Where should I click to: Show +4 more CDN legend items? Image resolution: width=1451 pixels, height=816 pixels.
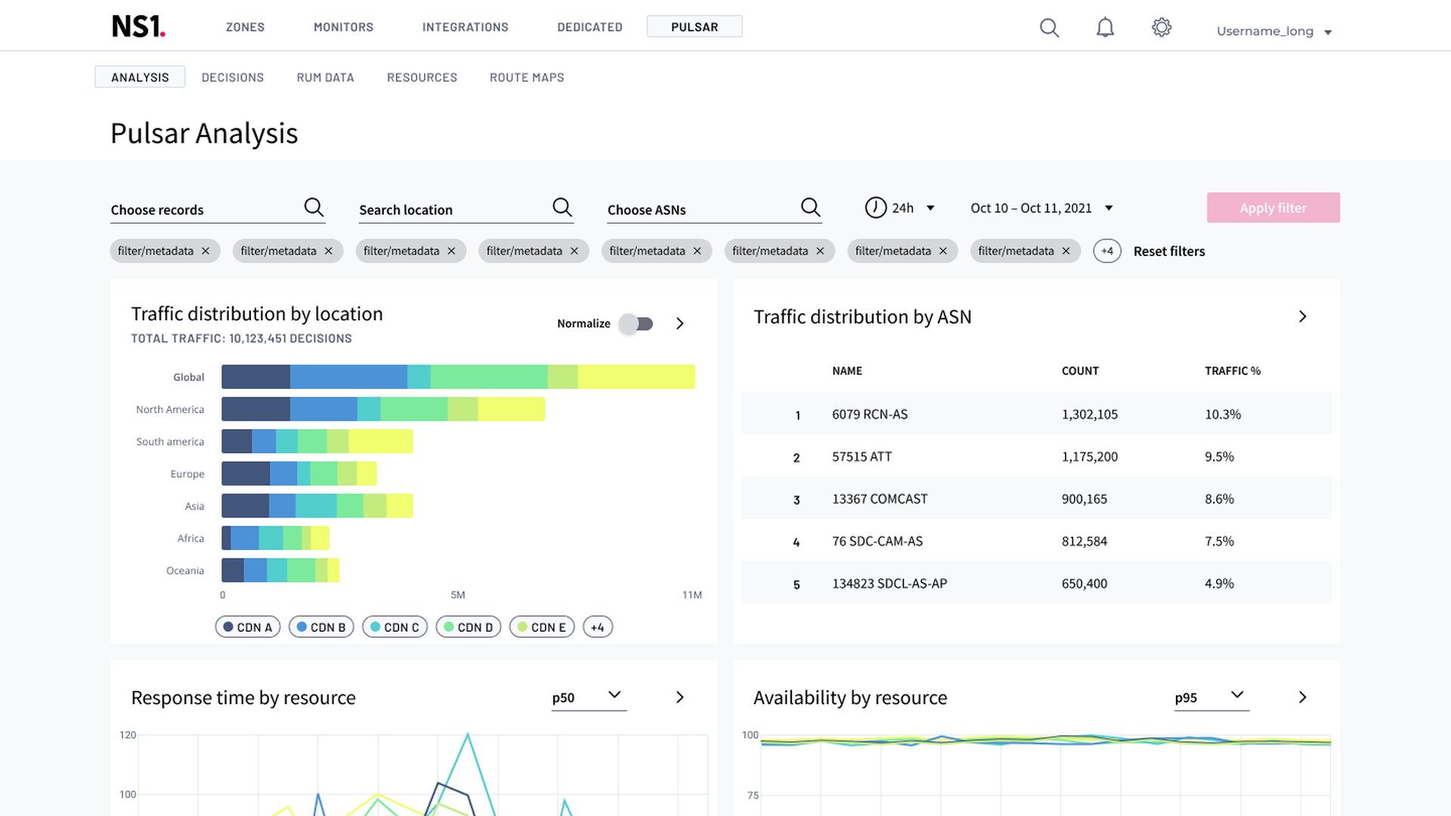pyautogui.click(x=598, y=627)
